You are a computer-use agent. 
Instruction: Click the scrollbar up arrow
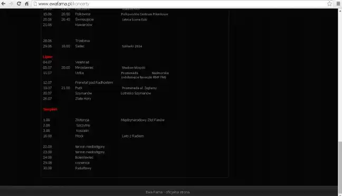(340, 10)
